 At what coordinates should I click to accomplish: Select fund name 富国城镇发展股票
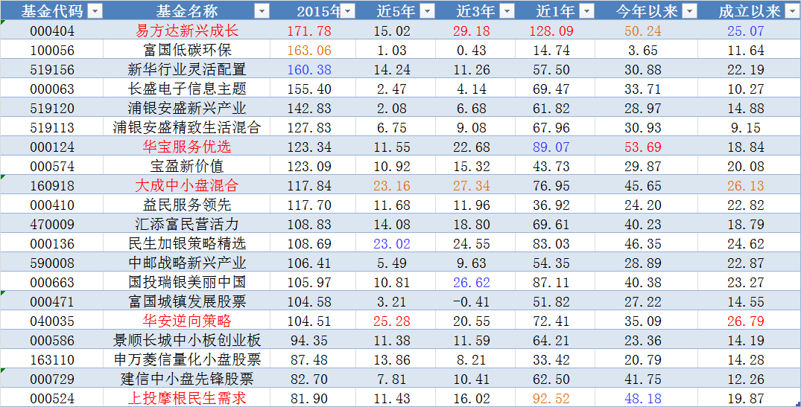[187, 302]
